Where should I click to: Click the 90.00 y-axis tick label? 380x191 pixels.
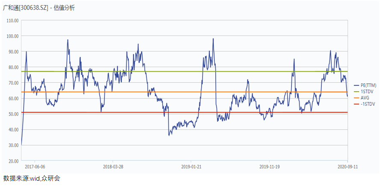click(x=12, y=52)
